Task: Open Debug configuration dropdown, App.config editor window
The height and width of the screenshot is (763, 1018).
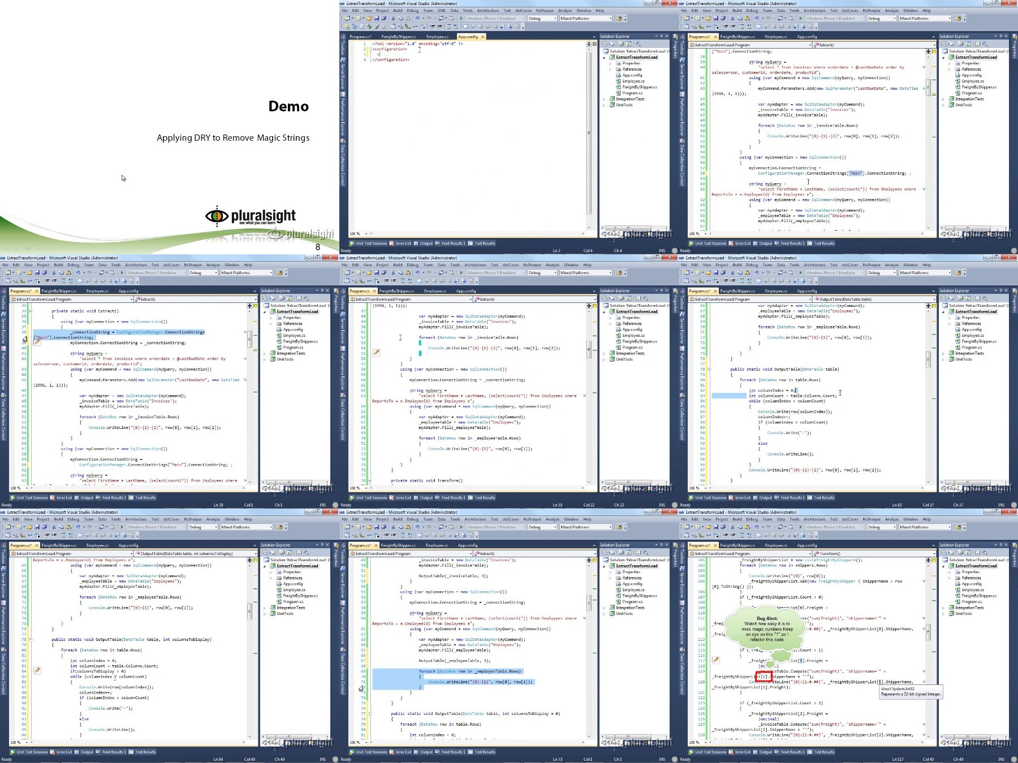Action: [542, 18]
